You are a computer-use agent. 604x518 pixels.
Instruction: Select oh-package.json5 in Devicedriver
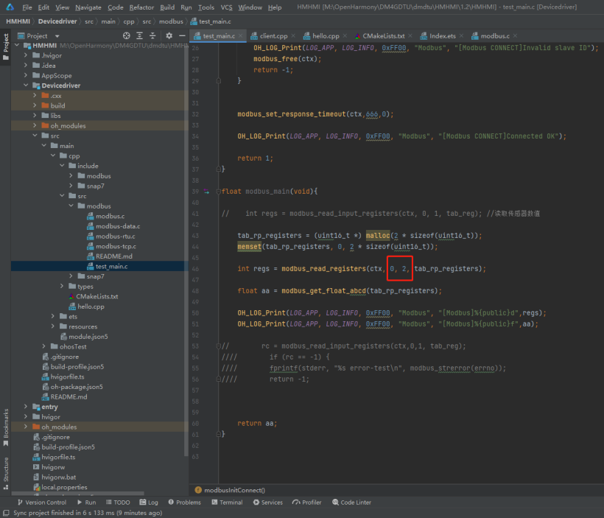tap(77, 387)
